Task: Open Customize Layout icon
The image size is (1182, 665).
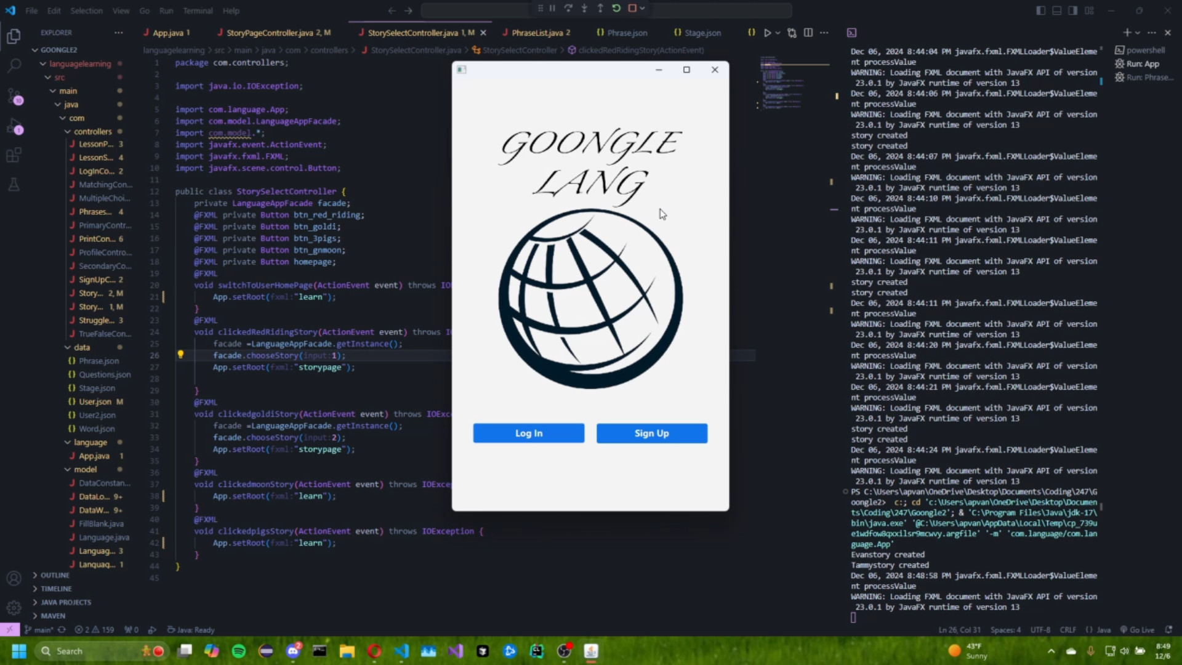Action: tap(1089, 10)
